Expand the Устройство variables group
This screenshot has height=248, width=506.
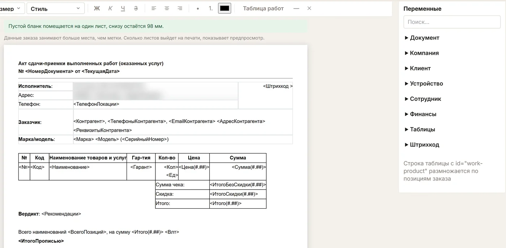pyautogui.click(x=424, y=84)
